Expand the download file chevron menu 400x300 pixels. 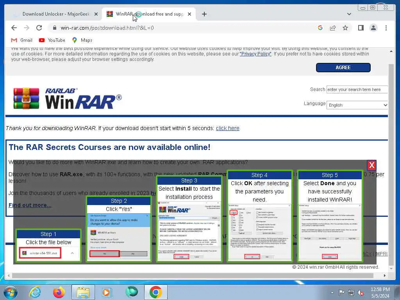click(72, 253)
